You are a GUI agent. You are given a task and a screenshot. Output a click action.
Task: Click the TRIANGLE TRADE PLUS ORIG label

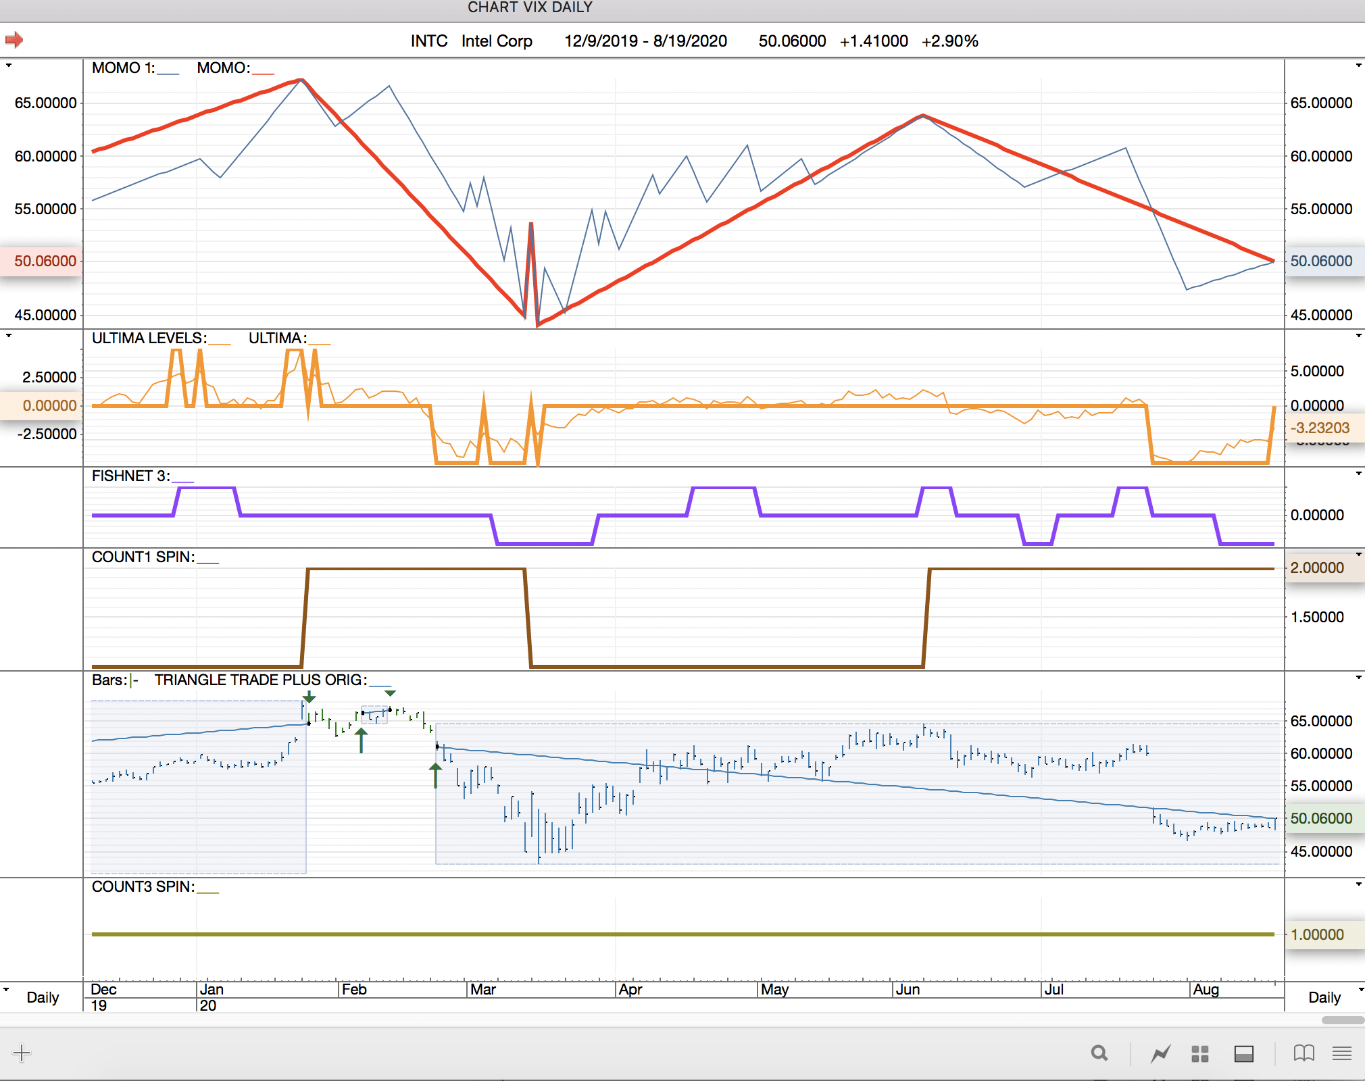(260, 680)
